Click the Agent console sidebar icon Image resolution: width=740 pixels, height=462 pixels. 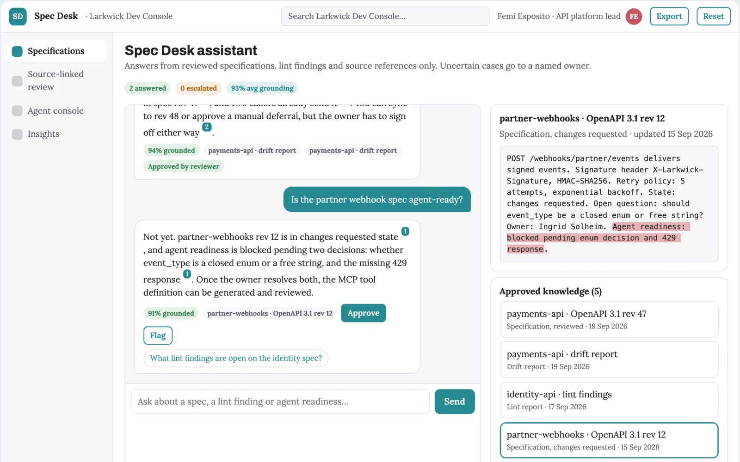[17, 111]
